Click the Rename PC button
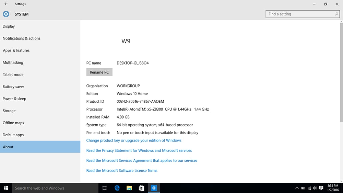Viewport: 343px width, 193px height. (99, 72)
